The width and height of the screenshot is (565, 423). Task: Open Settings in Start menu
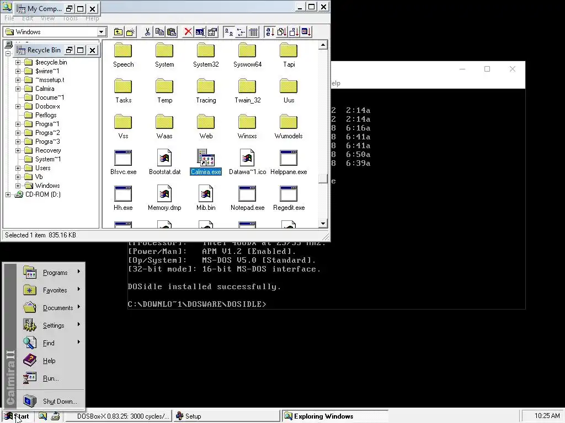[x=51, y=326]
